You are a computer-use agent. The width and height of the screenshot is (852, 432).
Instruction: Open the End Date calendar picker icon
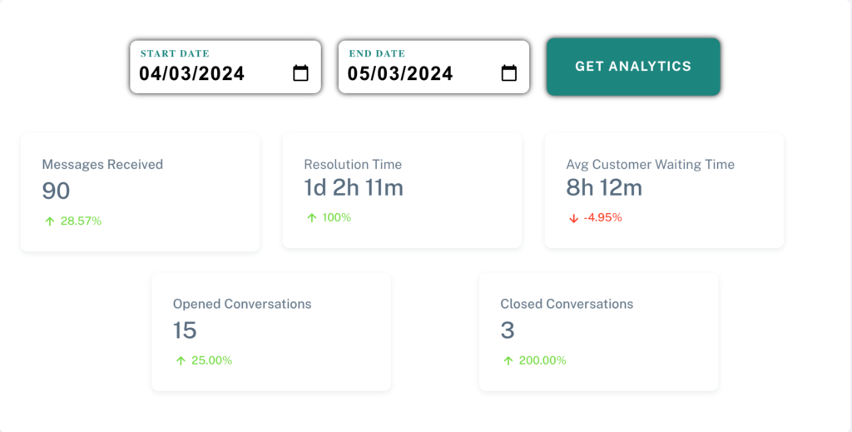click(508, 73)
